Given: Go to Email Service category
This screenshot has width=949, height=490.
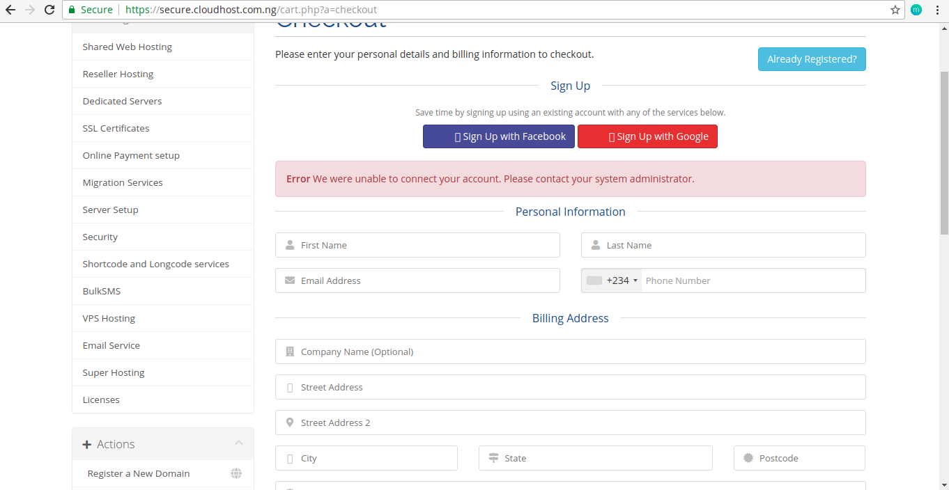Looking at the screenshot, I should (163, 345).
